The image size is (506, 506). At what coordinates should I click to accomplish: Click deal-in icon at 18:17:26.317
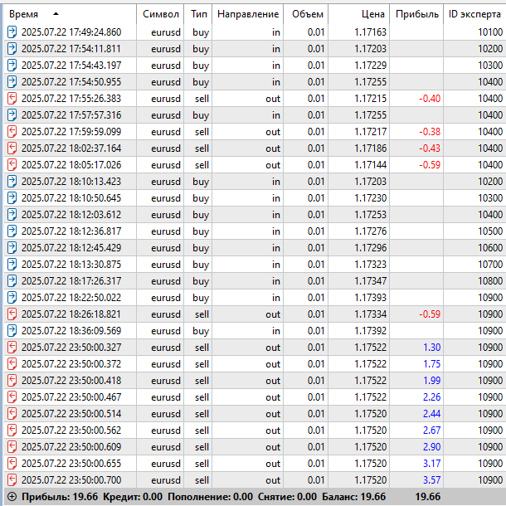click(12, 281)
